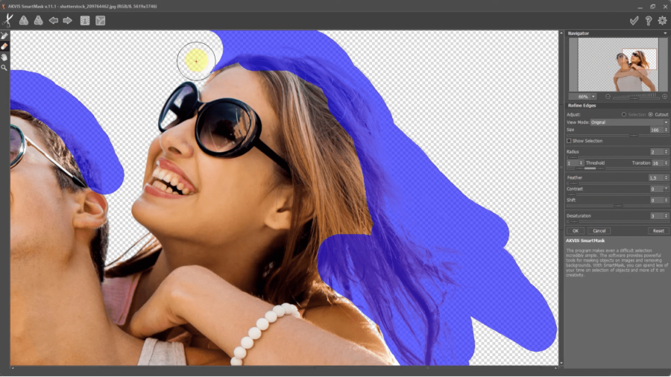671x377 pixels.
Task: Select the Zoom magnifier tool
Action: click(x=4, y=68)
